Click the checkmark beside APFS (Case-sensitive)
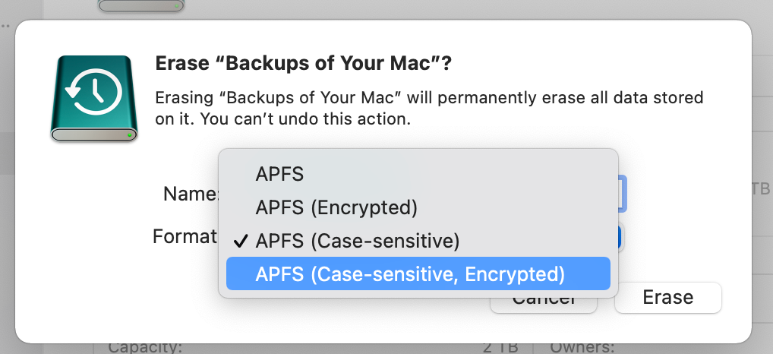Image resolution: width=773 pixels, height=354 pixels. click(240, 241)
